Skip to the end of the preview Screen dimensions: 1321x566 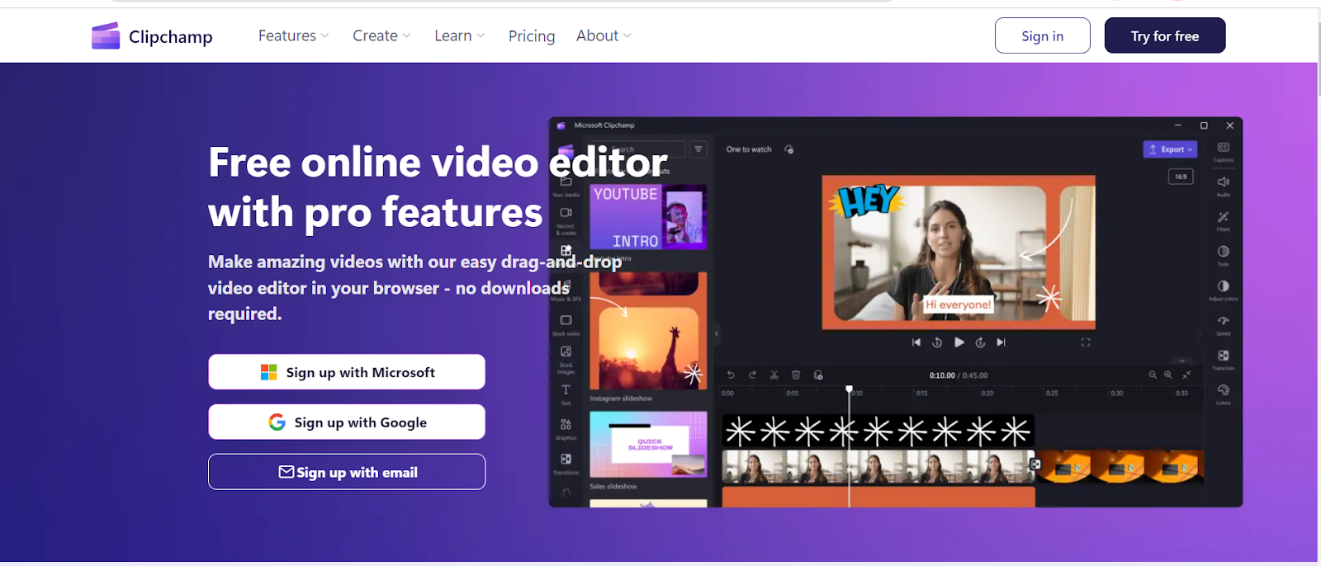(x=1001, y=342)
